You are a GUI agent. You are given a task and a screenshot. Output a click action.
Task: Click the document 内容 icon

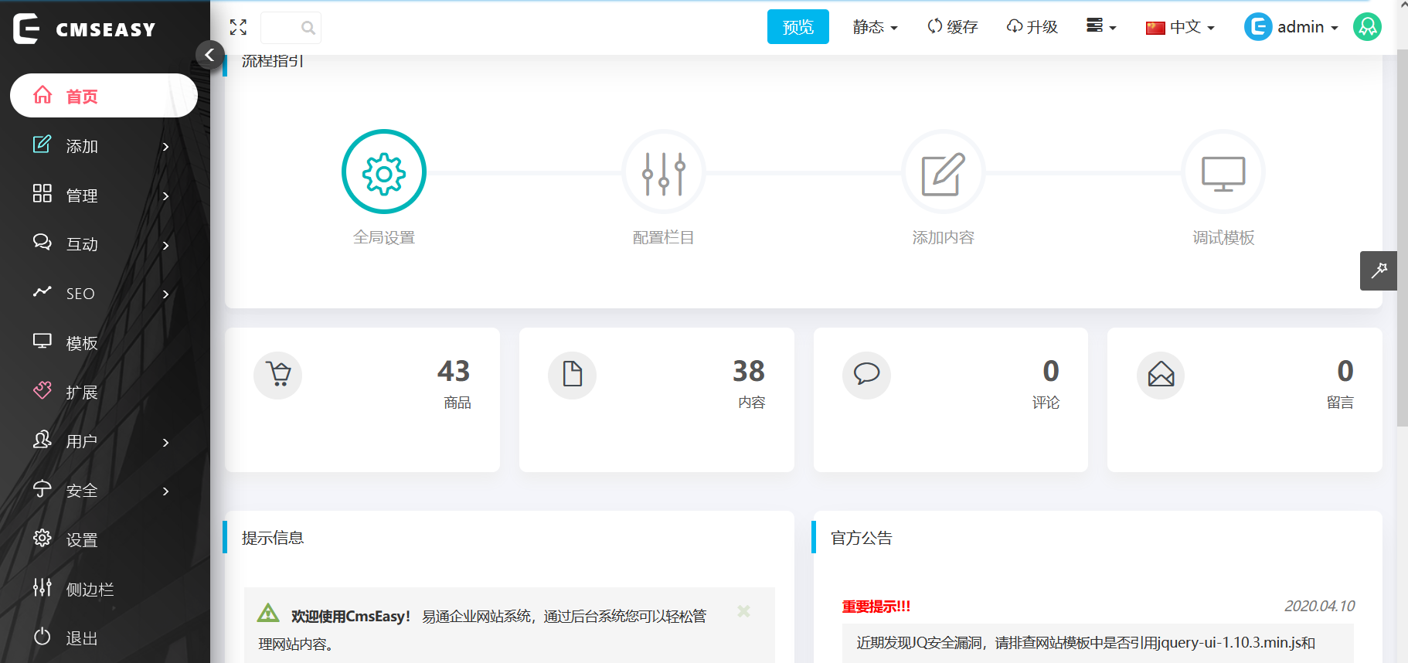coord(573,375)
